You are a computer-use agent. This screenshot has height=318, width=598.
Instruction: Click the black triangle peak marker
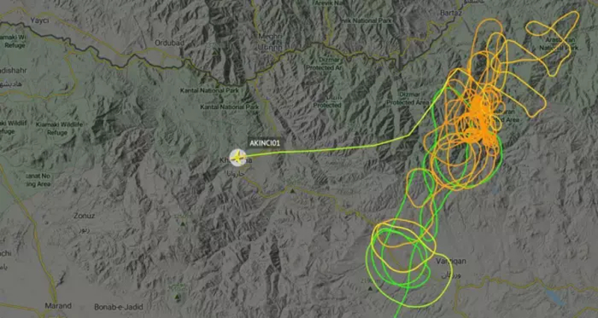tap(292, 190)
